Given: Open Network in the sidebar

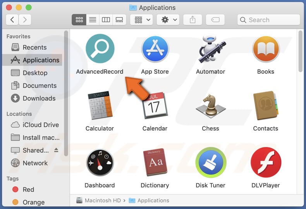Looking at the screenshot, I should pos(32,163).
